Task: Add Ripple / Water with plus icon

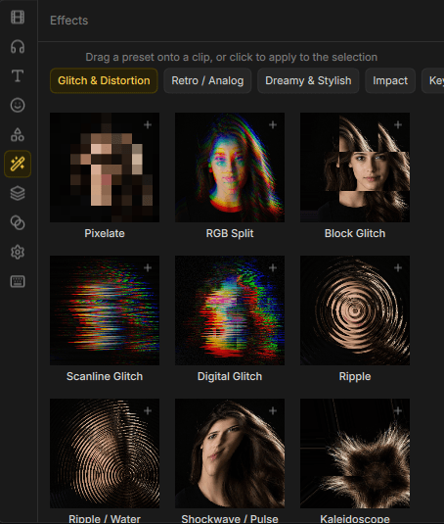Action: [148, 410]
